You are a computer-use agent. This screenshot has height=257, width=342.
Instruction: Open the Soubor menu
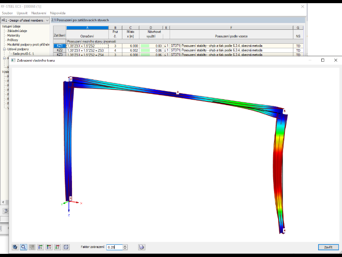(x=7, y=13)
